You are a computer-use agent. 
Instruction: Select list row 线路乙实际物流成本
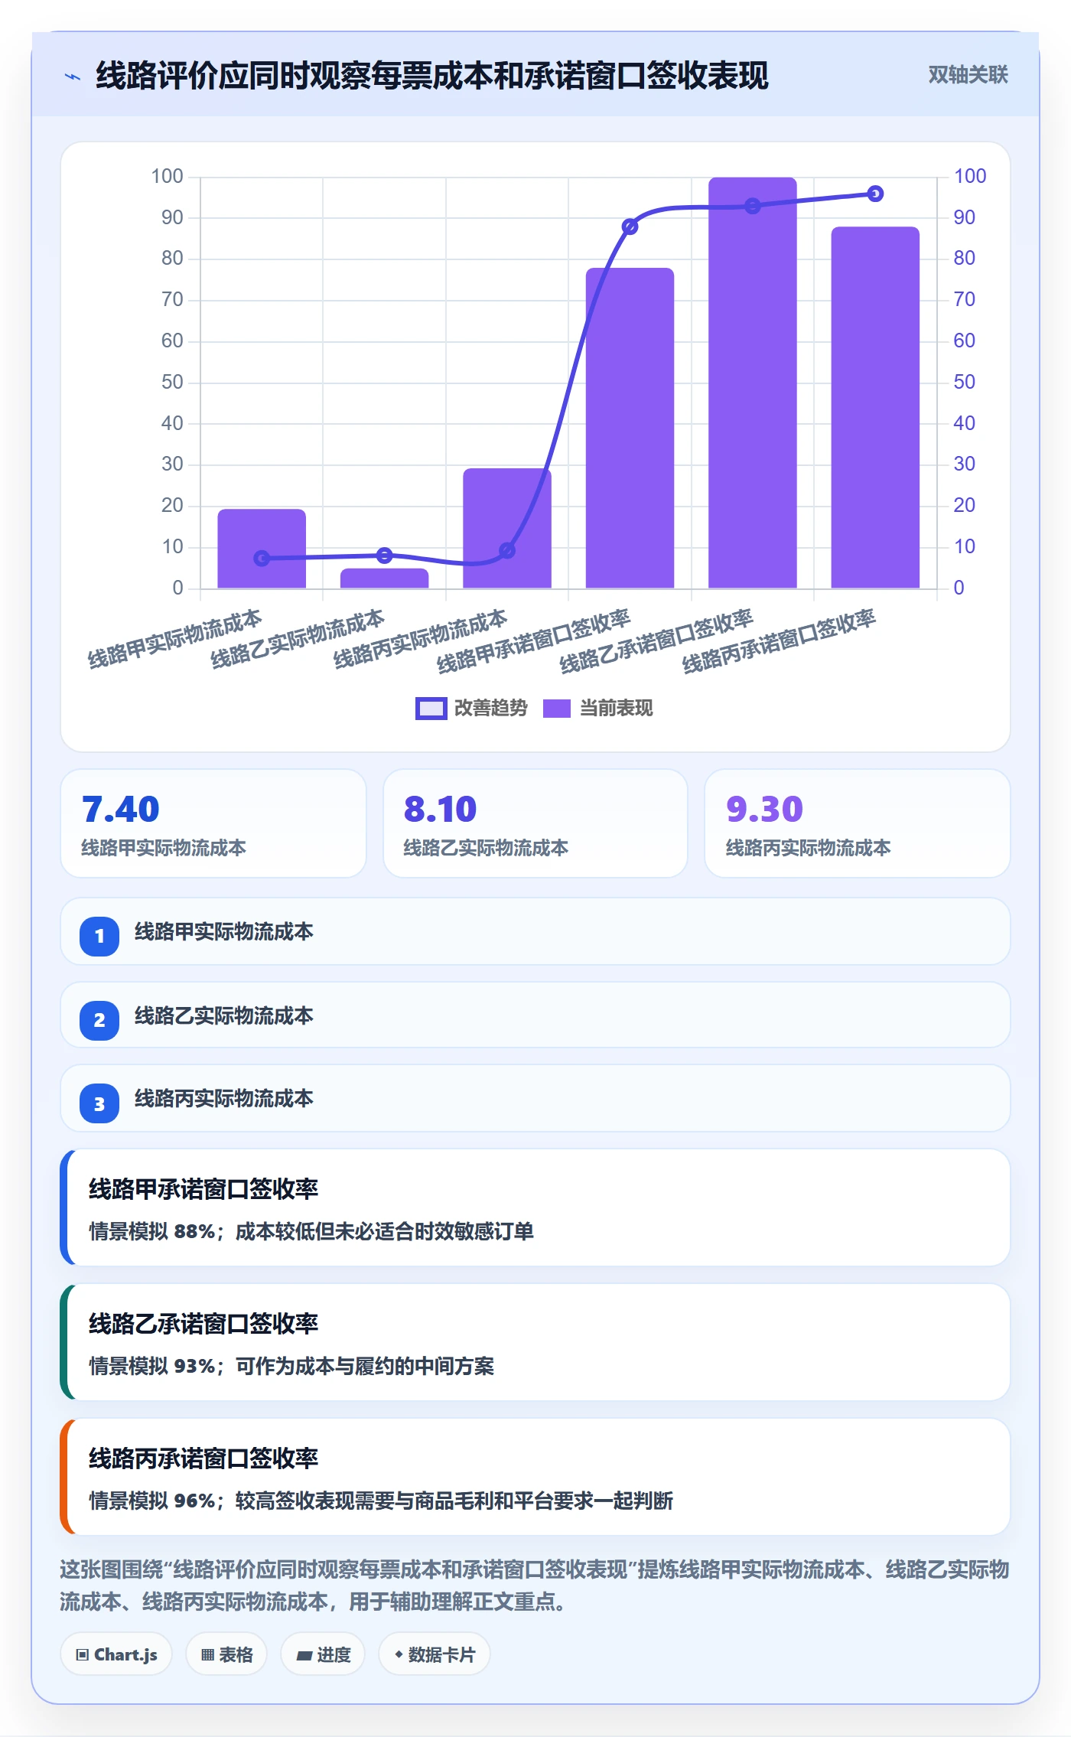coord(535,1015)
